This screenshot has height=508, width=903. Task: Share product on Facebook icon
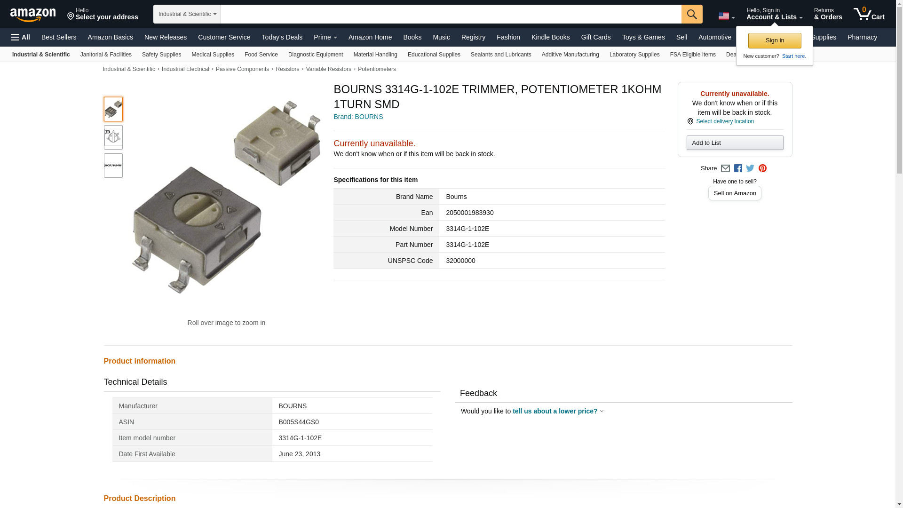tap(738, 168)
